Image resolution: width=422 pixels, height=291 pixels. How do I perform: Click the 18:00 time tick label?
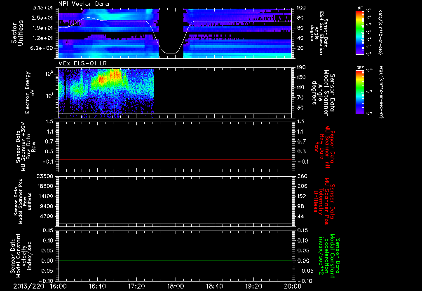[x=176, y=286]
